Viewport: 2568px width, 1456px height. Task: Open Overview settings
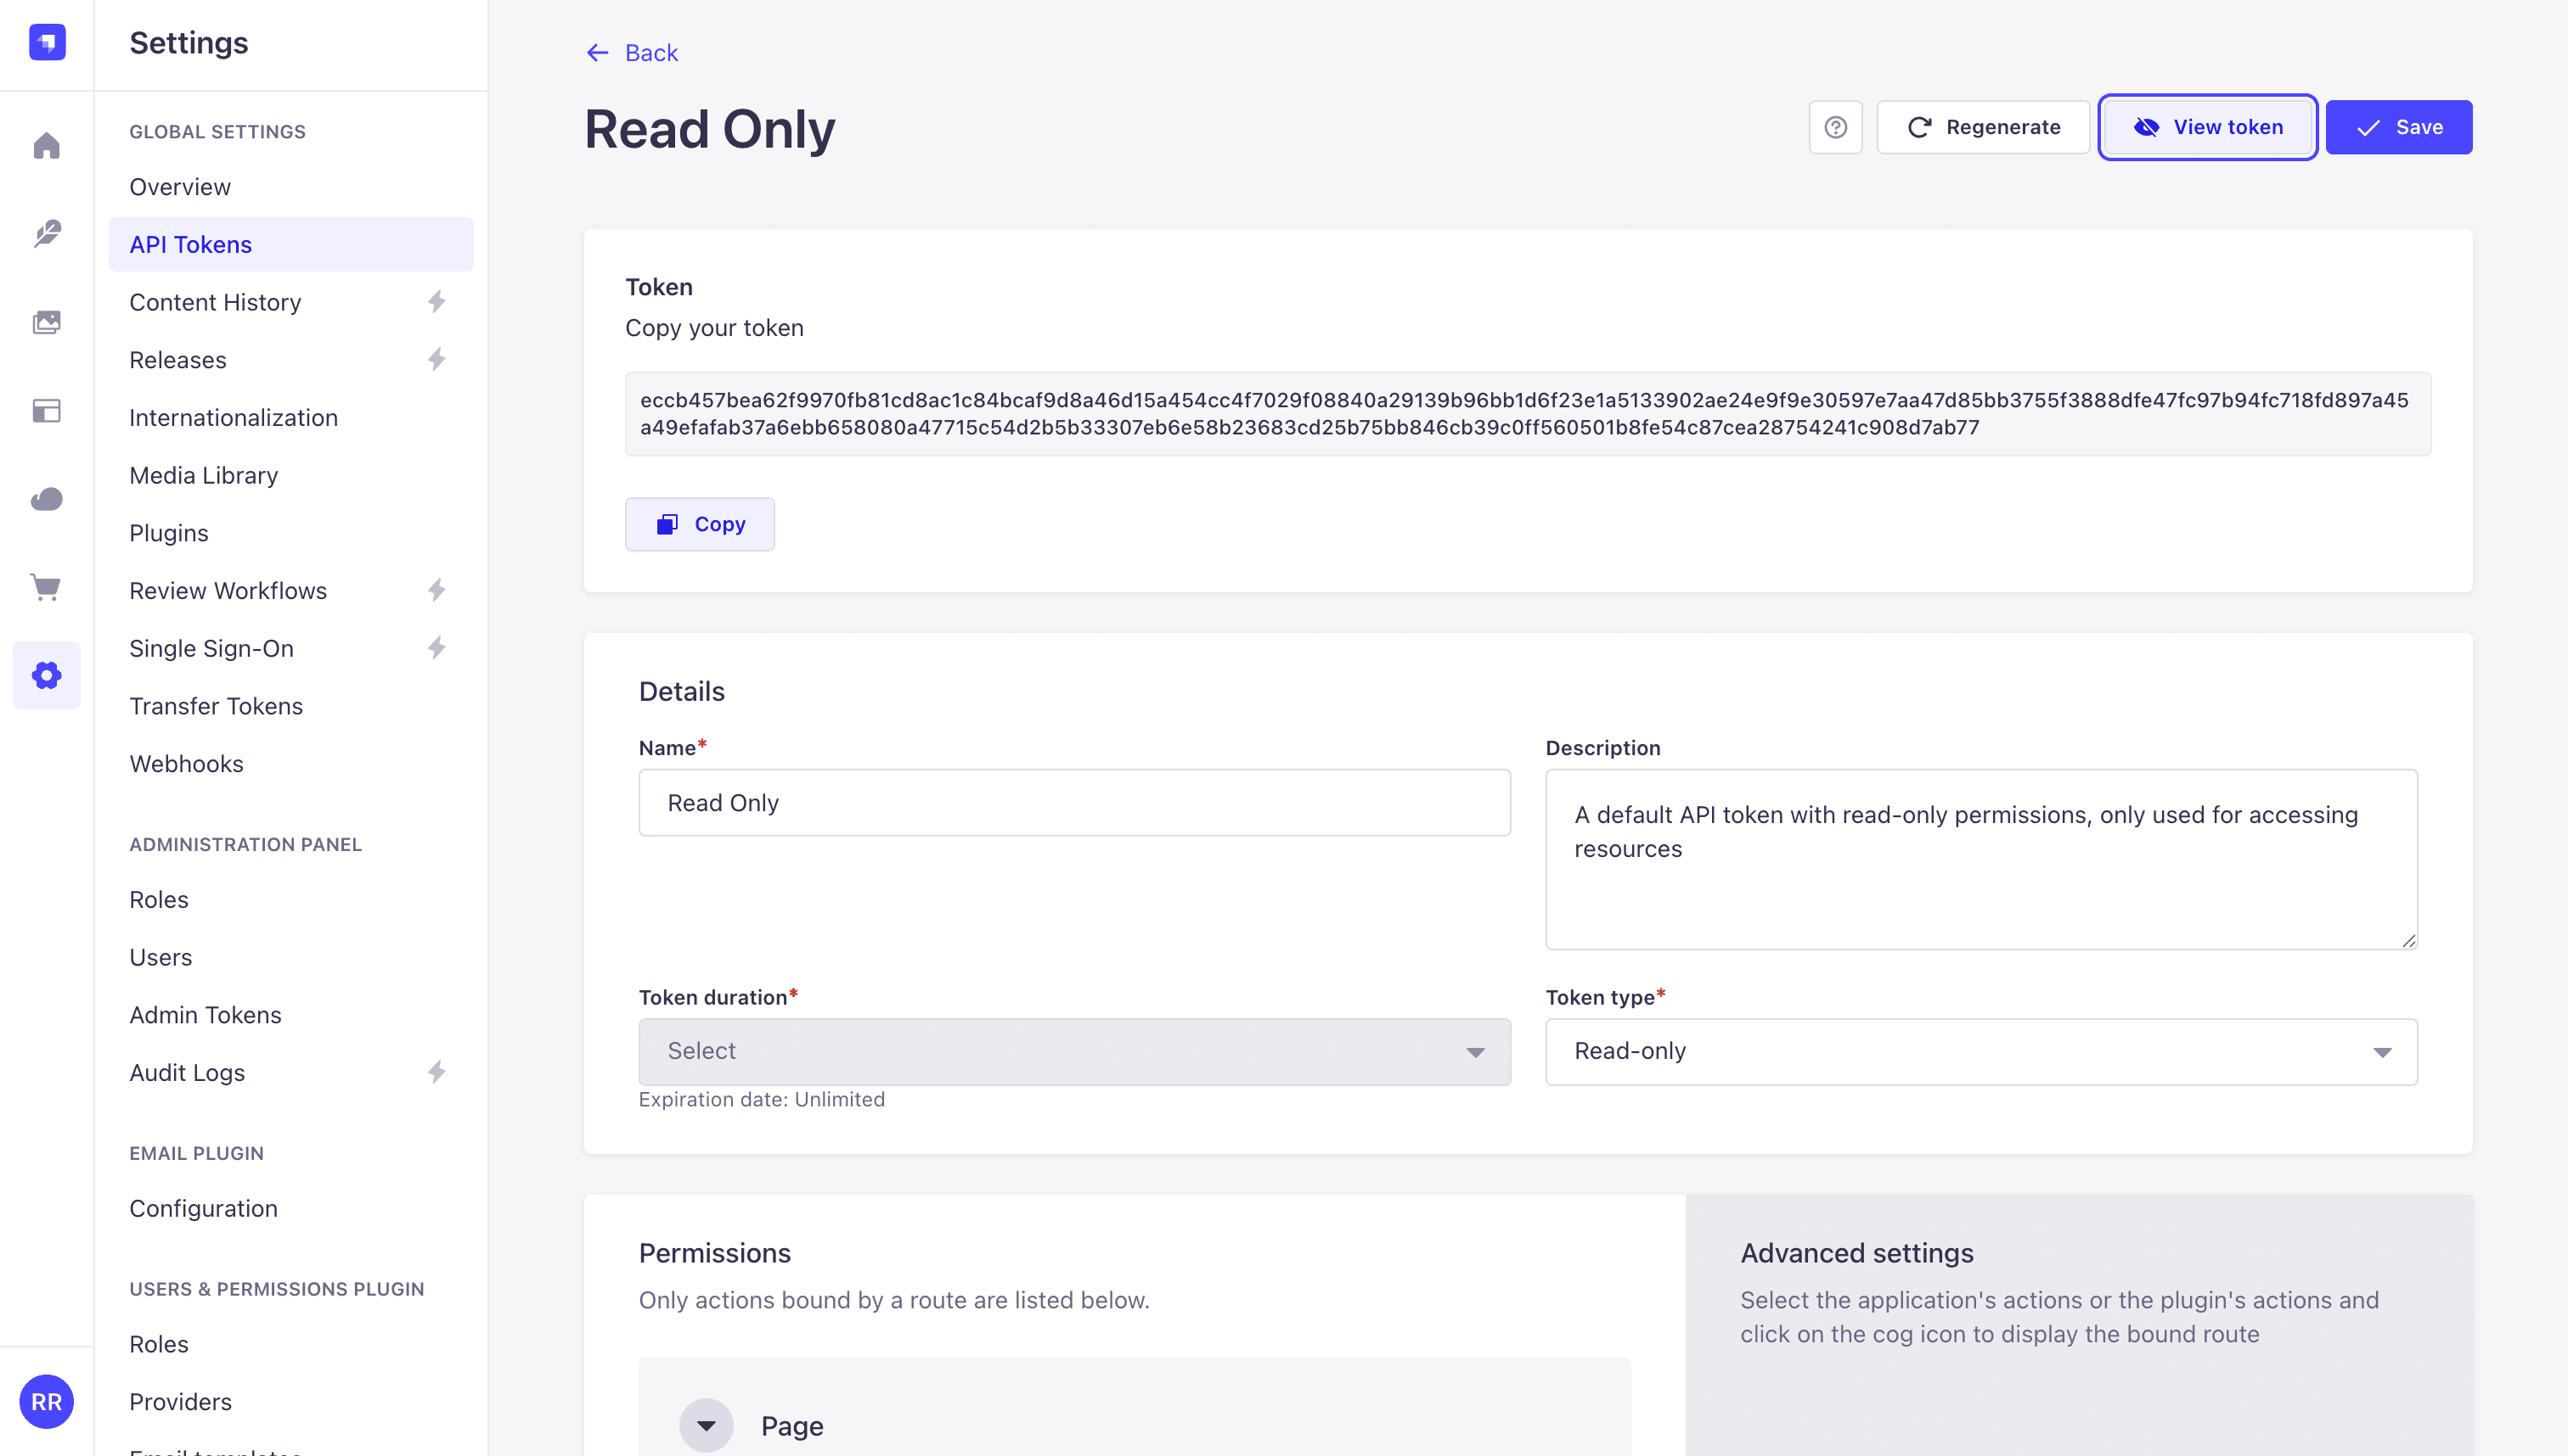(x=290, y=187)
